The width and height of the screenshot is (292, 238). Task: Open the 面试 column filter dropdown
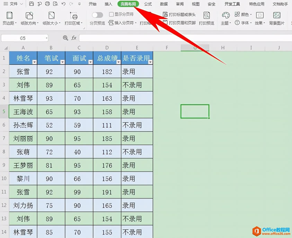pyautogui.click(x=90, y=62)
